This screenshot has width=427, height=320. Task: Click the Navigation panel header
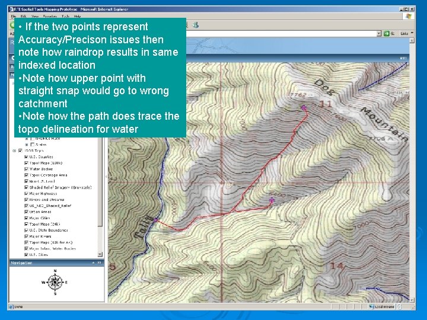tap(56, 263)
